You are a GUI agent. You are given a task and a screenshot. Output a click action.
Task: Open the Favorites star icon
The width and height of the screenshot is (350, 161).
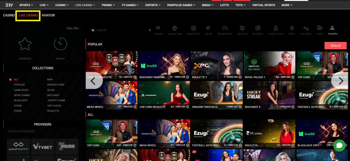25,44
